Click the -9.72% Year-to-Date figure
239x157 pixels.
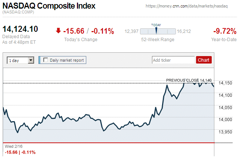click(224, 31)
